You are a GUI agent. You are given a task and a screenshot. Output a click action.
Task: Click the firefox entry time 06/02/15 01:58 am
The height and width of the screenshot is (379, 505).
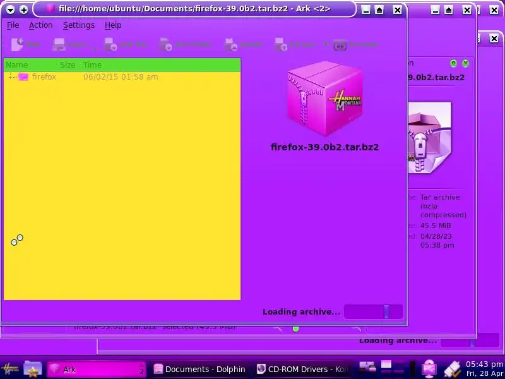tap(121, 76)
